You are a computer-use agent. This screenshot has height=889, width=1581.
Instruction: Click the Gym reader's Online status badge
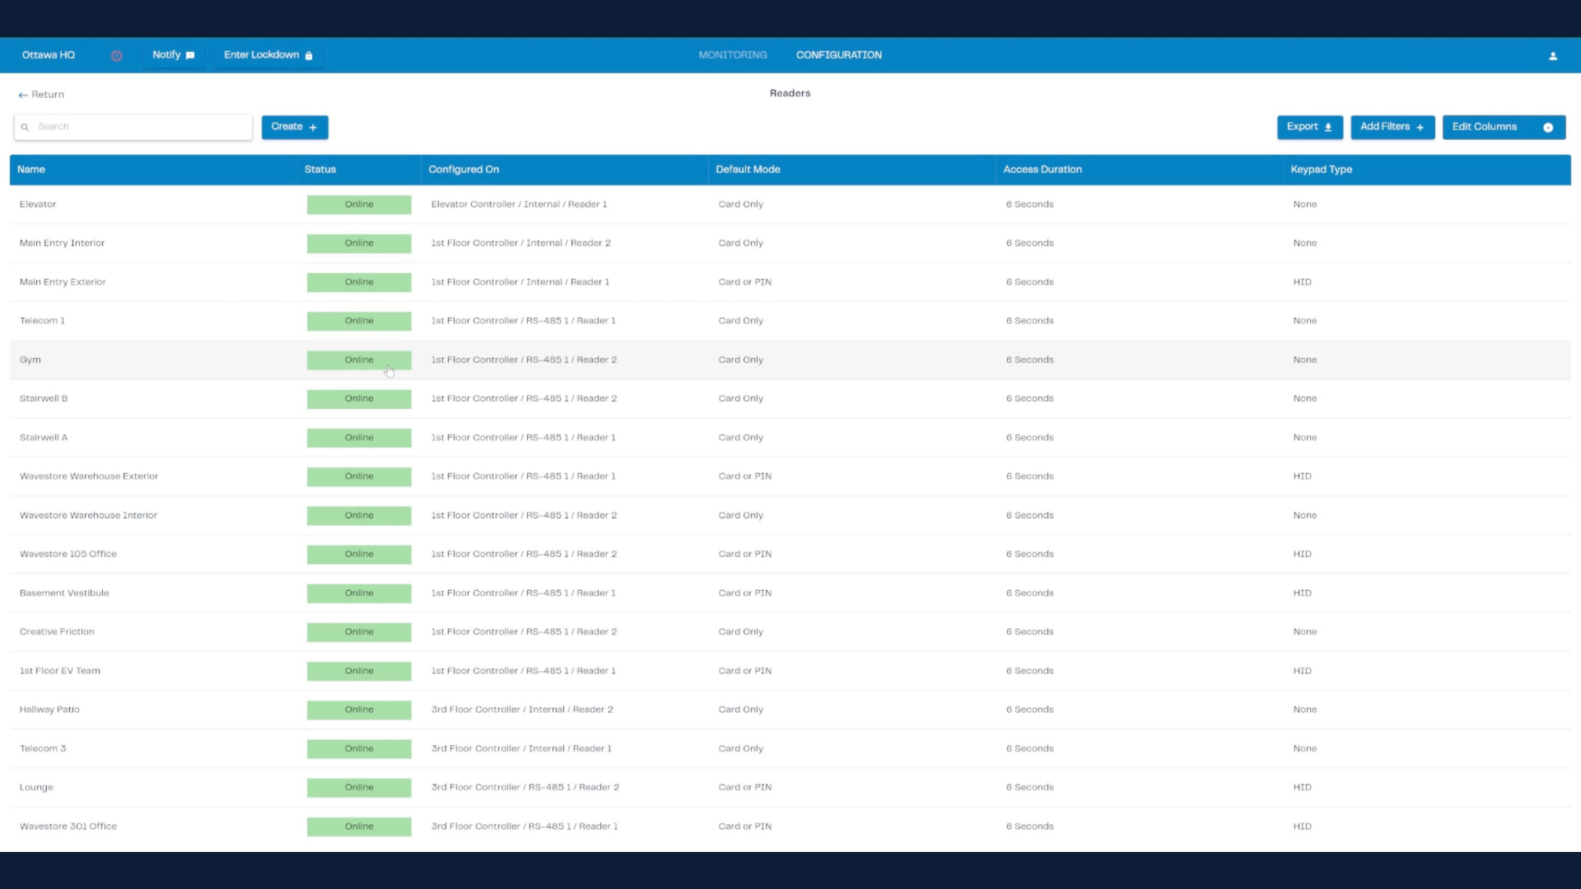tap(359, 360)
